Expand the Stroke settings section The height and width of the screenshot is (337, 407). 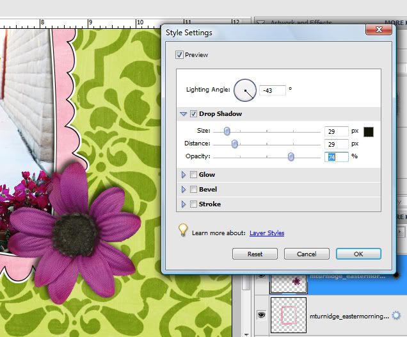[184, 204]
